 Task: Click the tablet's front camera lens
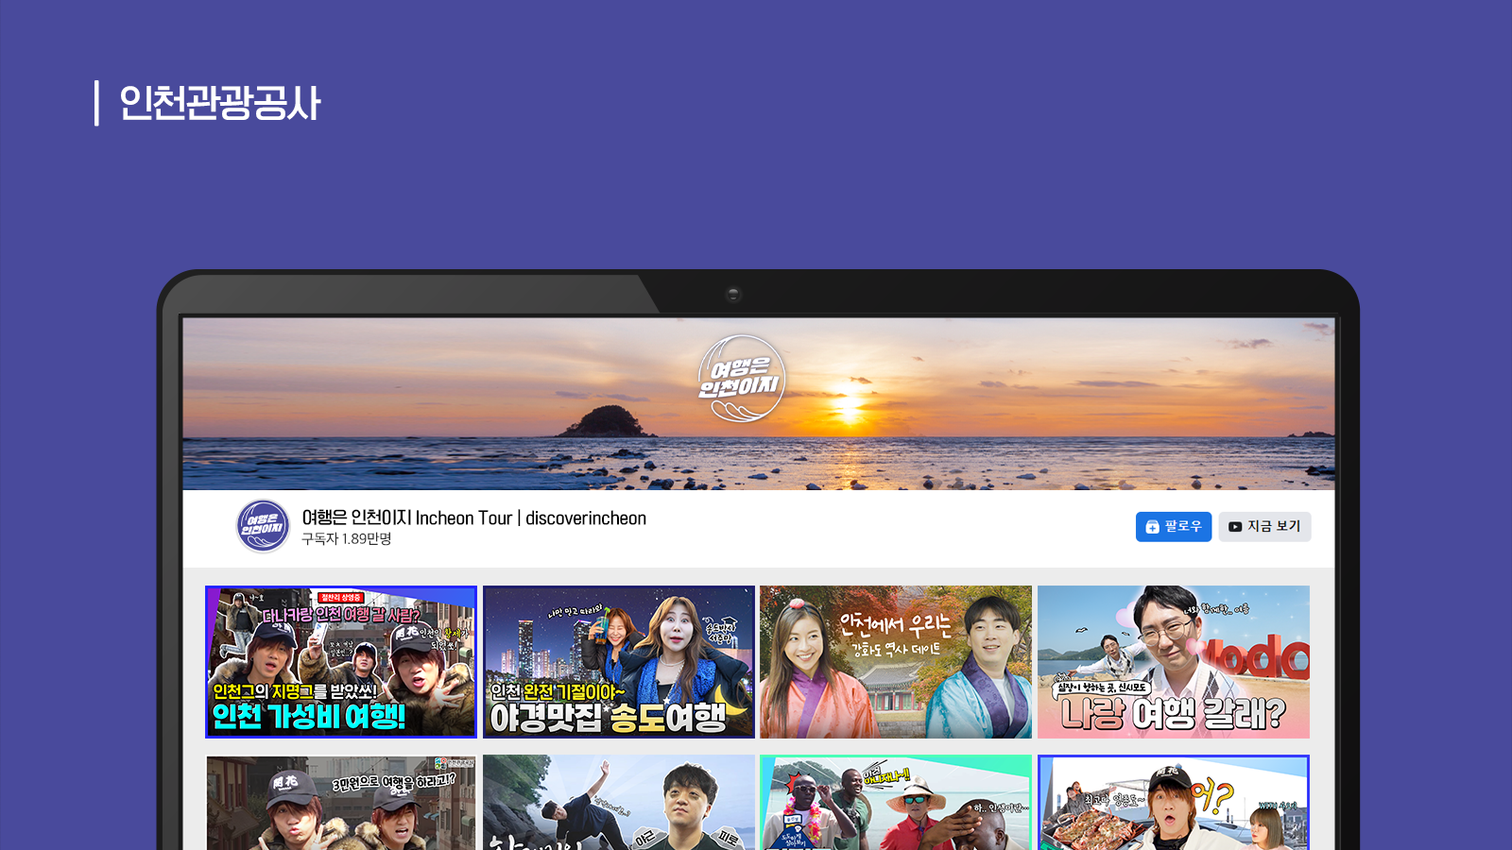(733, 295)
